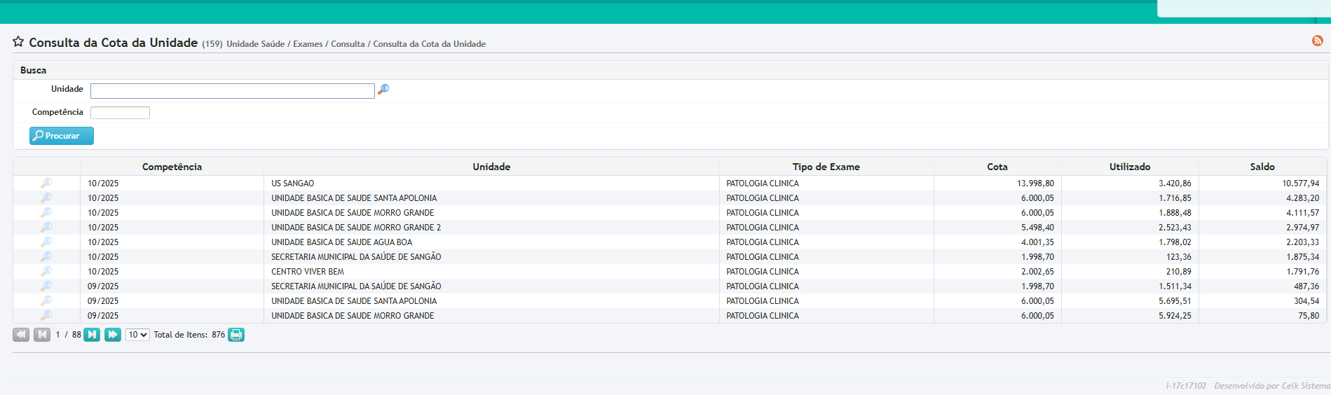Screen dimensions: 1331x395
Task: Click the print icon next to total items
Action: [236, 335]
